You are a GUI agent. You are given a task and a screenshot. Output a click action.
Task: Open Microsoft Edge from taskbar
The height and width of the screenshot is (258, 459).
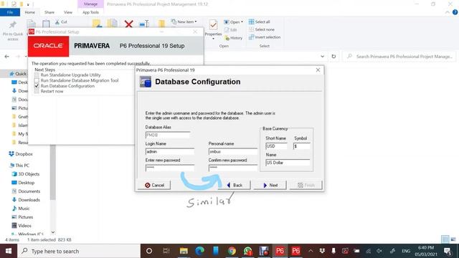coord(199,251)
